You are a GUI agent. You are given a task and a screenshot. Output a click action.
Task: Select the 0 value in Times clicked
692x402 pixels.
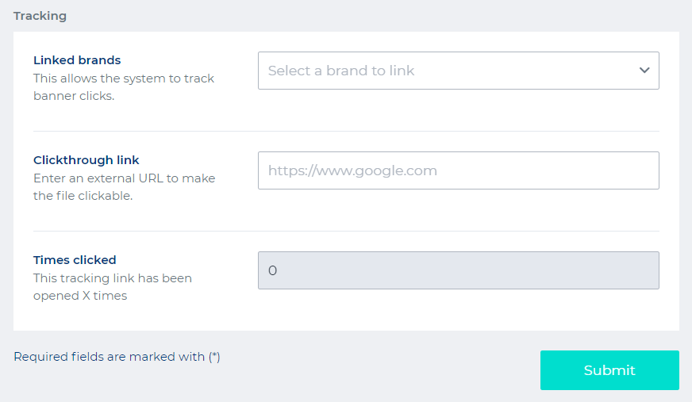coord(272,270)
